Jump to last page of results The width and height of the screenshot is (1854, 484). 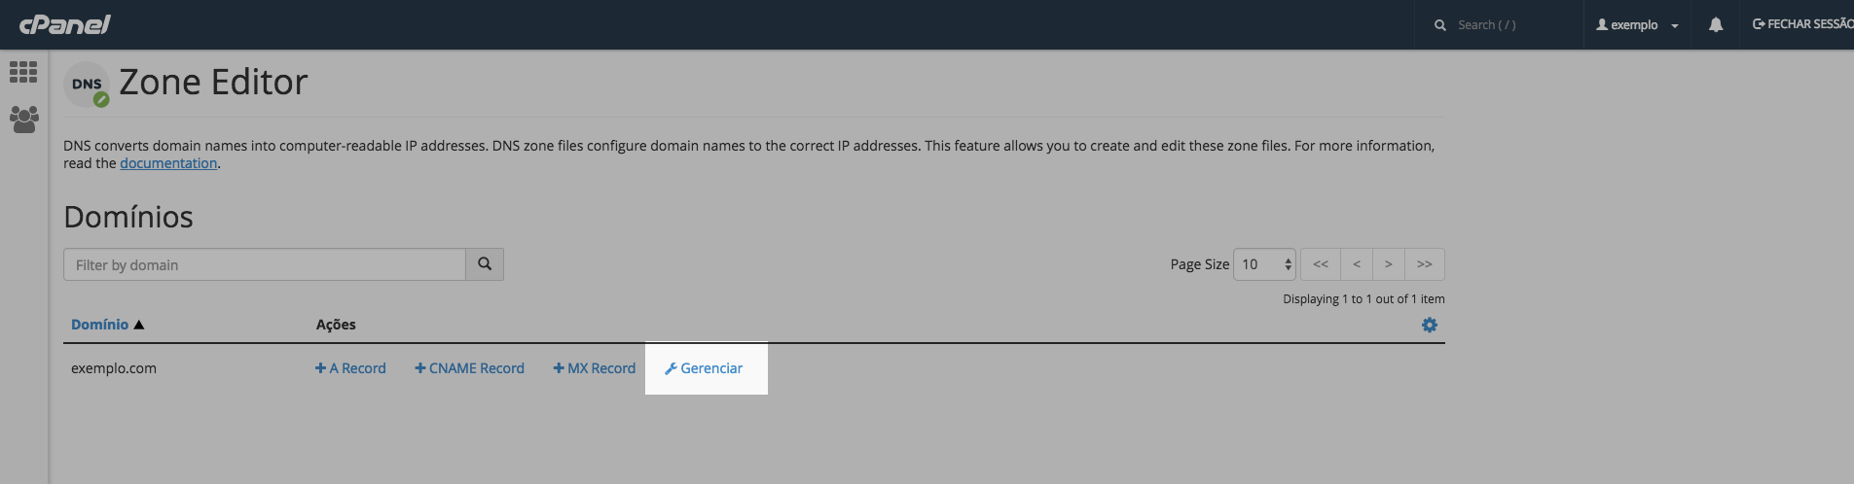pos(1425,264)
